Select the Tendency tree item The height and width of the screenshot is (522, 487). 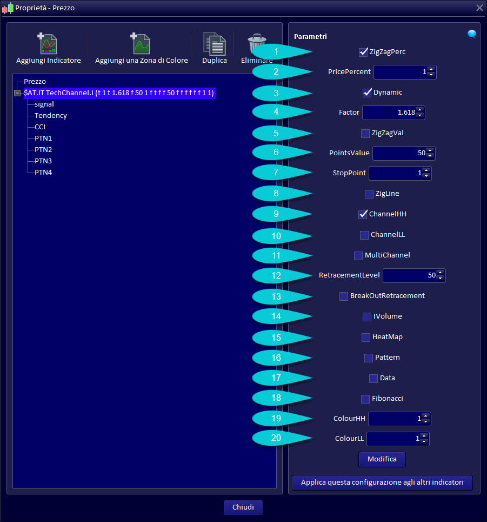(51, 116)
